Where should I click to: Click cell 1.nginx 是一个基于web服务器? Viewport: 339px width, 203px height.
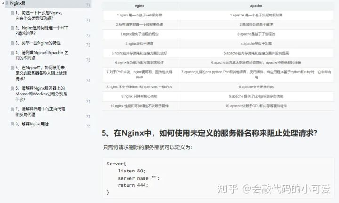139,15
